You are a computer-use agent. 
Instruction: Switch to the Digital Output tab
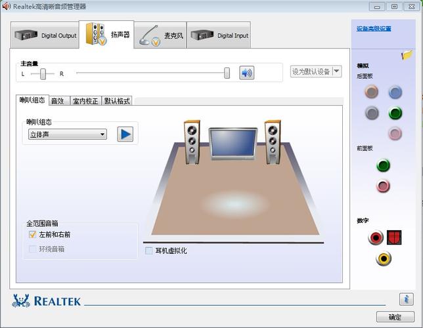pos(45,35)
